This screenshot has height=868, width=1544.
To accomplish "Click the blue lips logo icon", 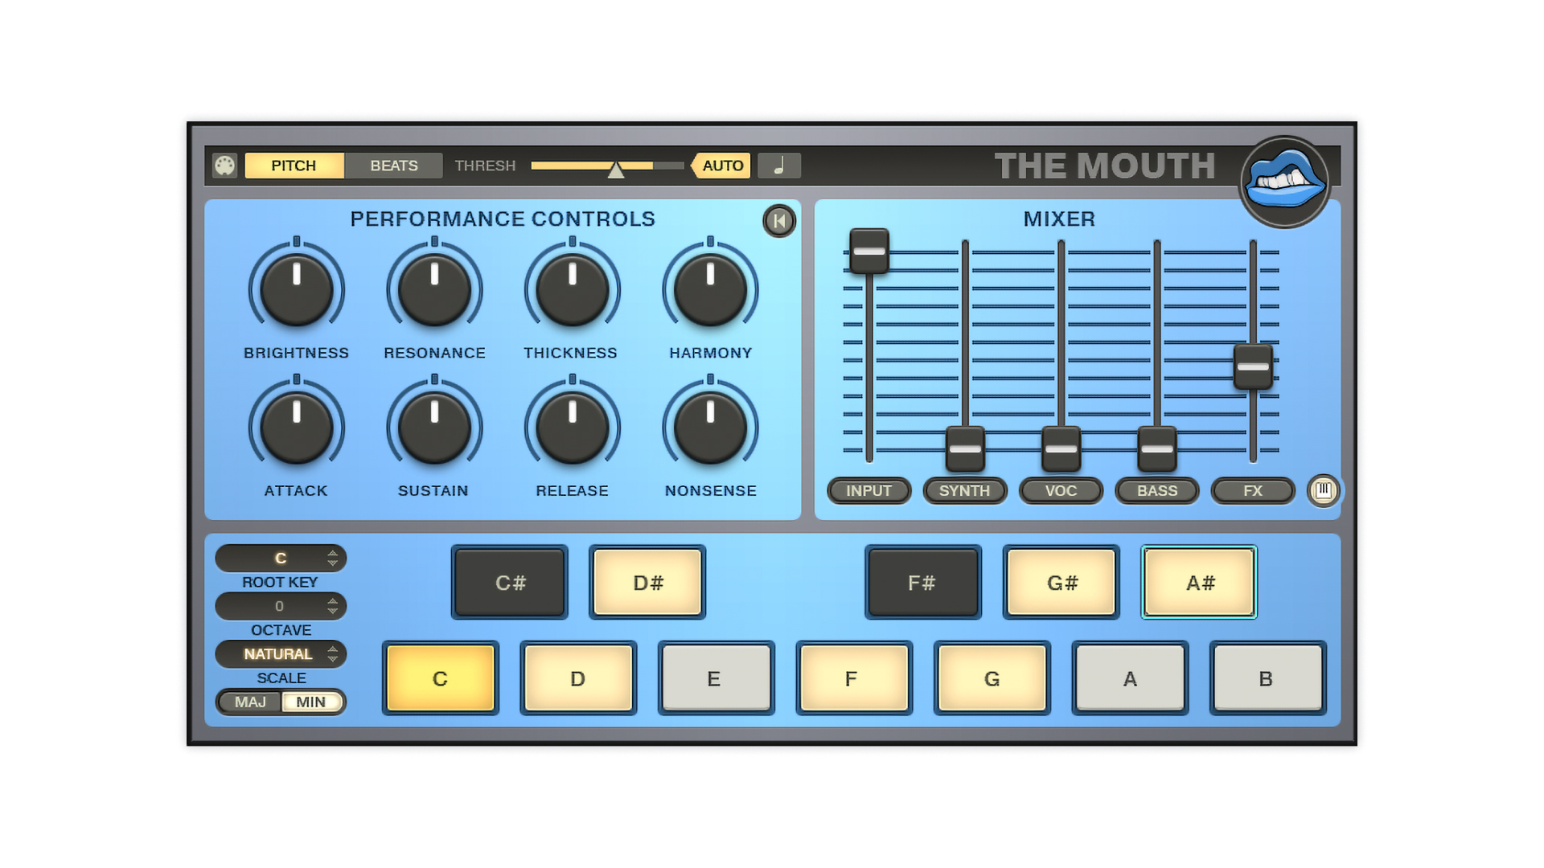I will point(1284,182).
